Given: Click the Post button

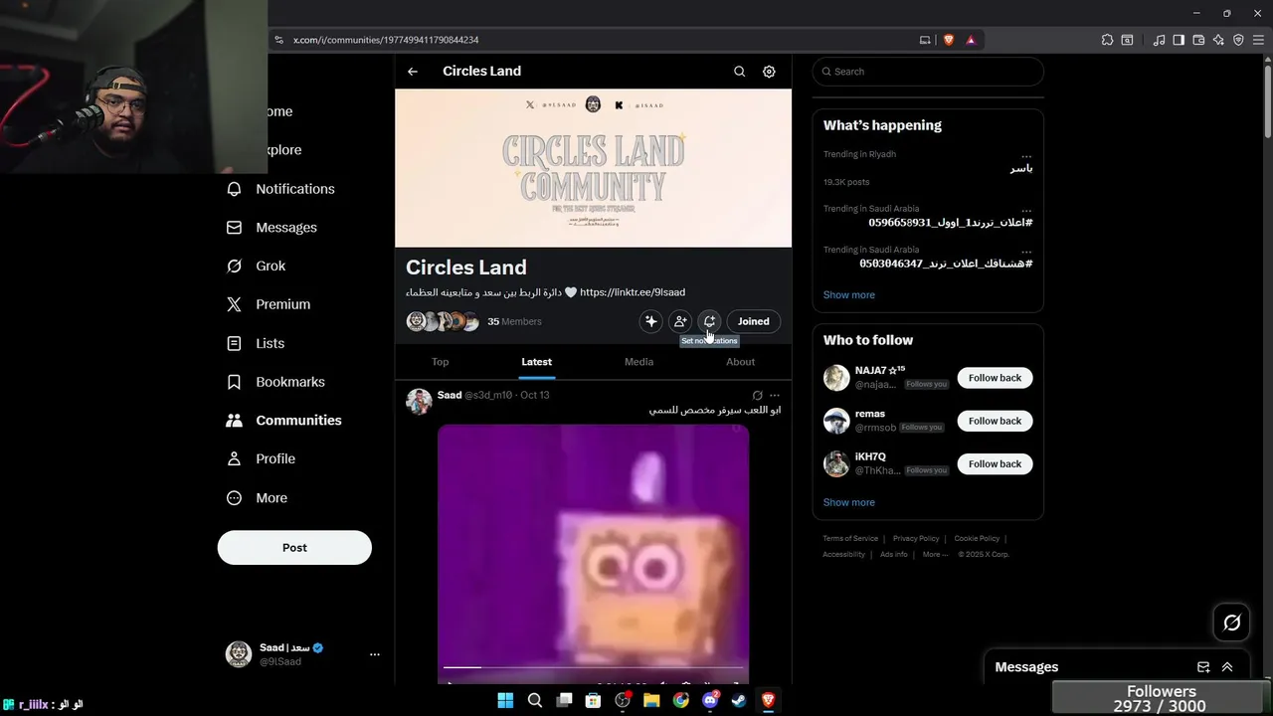Looking at the screenshot, I should [x=294, y=548].
